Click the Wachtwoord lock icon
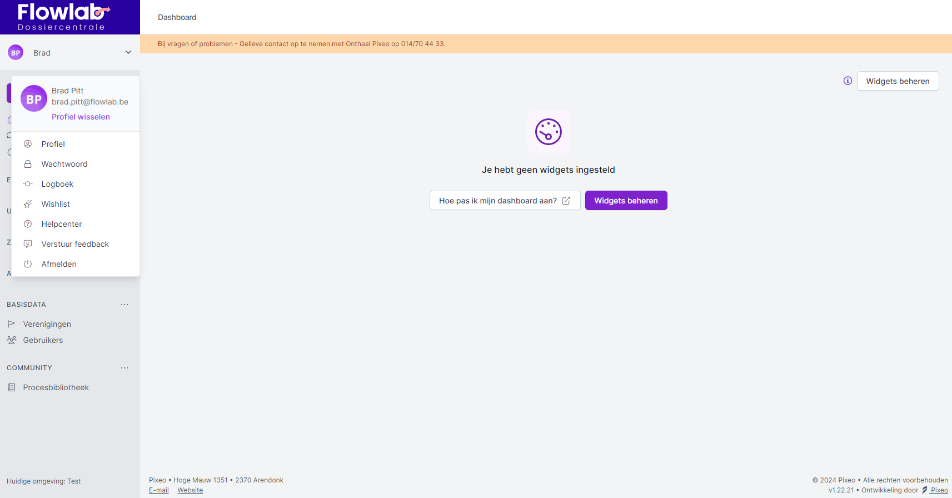The height and width of the screenshot is (498, 952). tap(28, 164)
